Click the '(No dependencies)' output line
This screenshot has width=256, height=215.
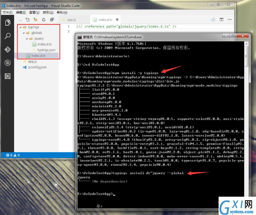click(x=109, y=181)
